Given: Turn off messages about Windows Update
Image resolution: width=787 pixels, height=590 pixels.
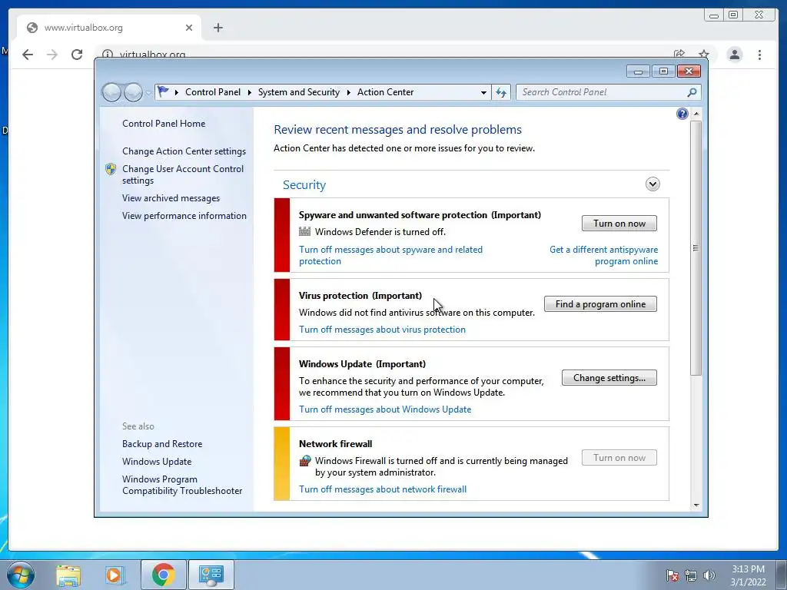Looking at the screenshot, I should click(385, 409).
